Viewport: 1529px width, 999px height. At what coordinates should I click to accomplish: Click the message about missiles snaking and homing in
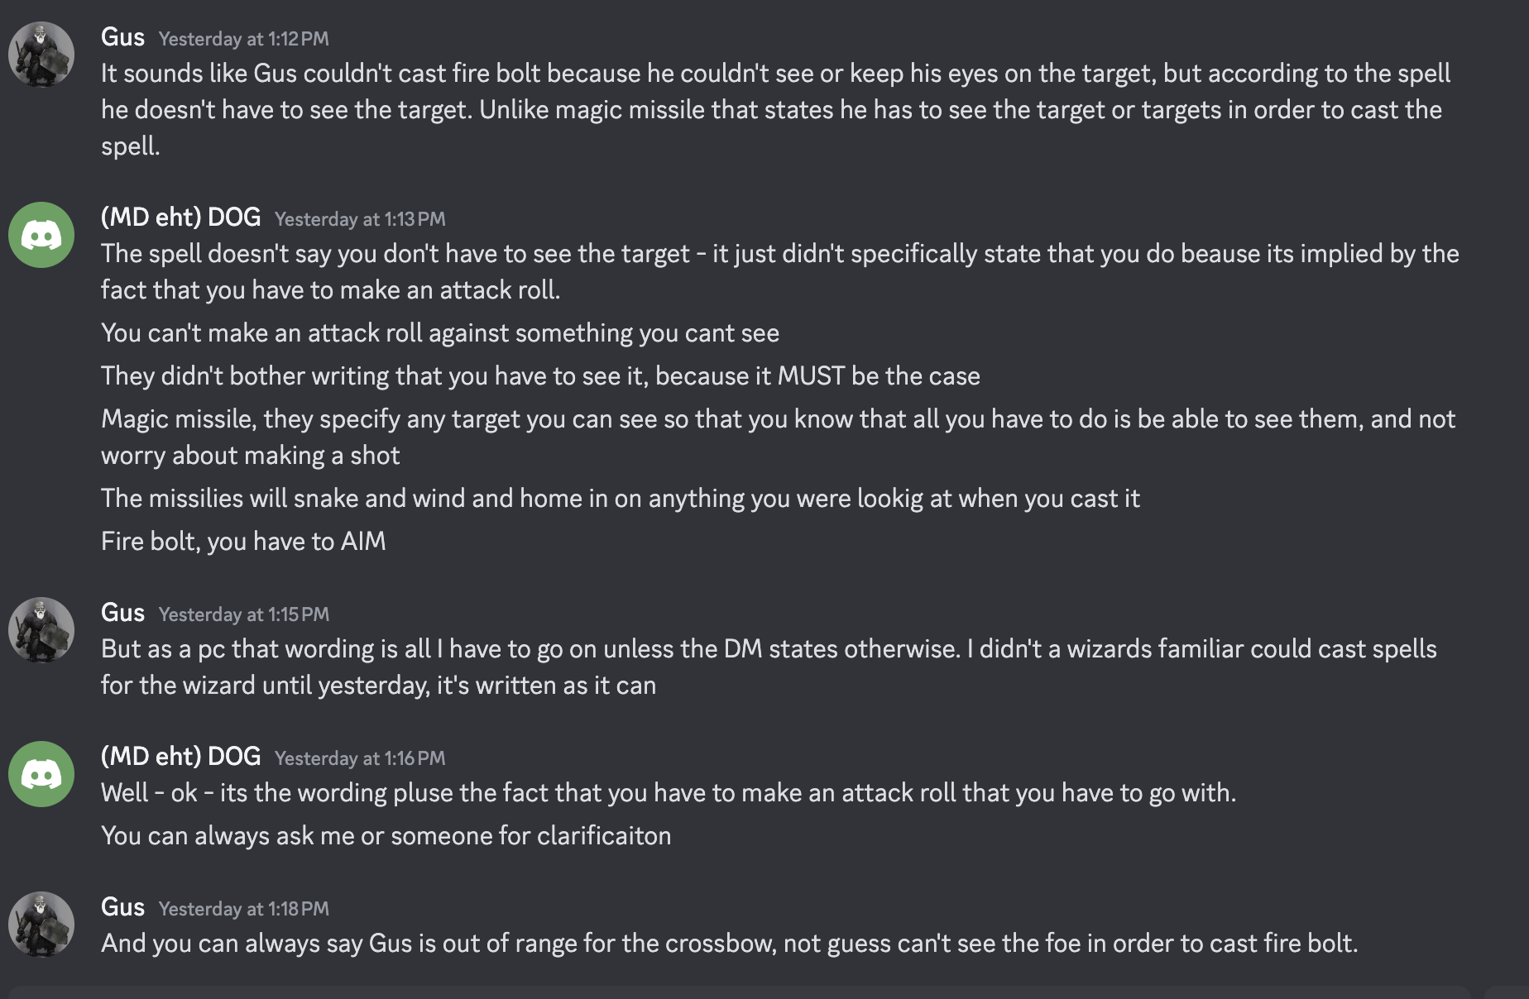tap(620, 499)
